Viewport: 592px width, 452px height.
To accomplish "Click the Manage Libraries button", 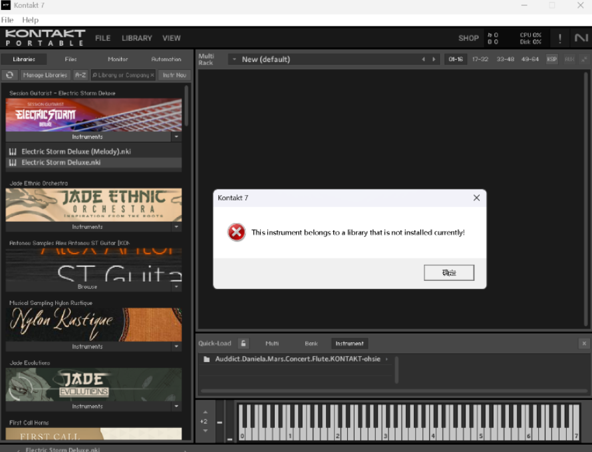I will click(45, 75).
